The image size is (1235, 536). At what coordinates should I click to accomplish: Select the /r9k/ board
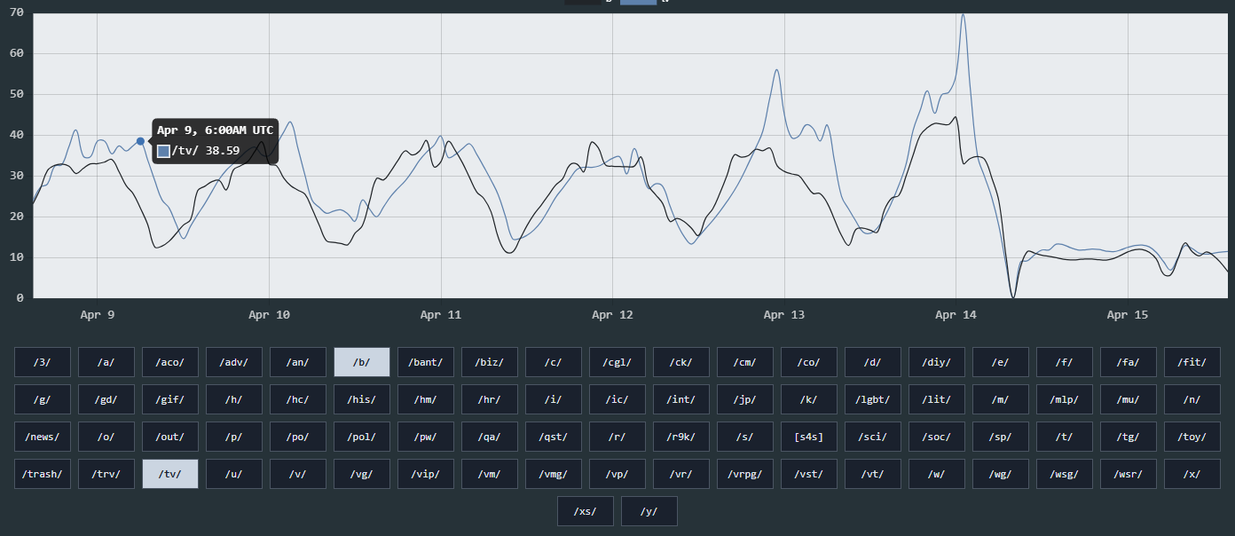point(681,437)
